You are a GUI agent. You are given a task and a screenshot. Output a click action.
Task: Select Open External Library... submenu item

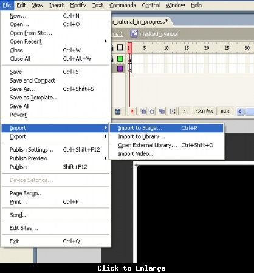(x=166, y=145)
